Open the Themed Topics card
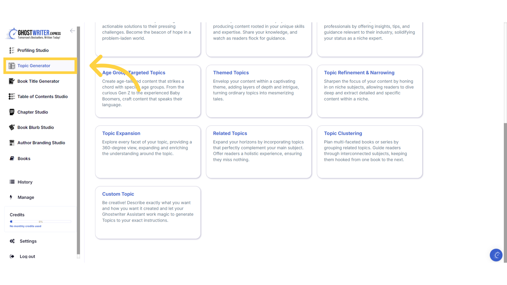Image resolution: width=507 pixels, height=285 pixels. [259, 91]
